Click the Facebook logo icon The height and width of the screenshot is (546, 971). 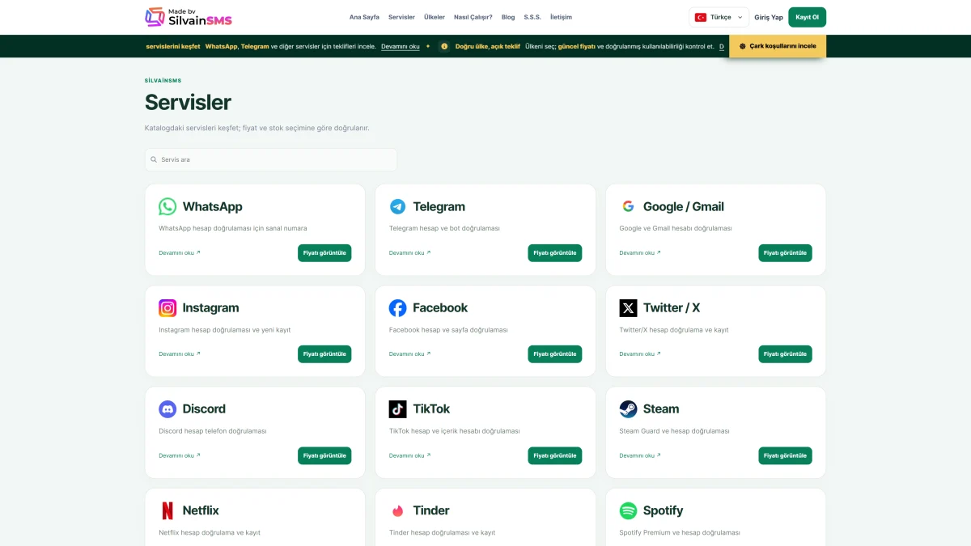point(397,307)
